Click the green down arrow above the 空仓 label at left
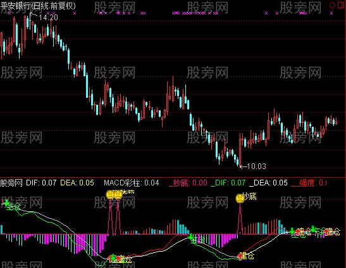 coord(6,202)
